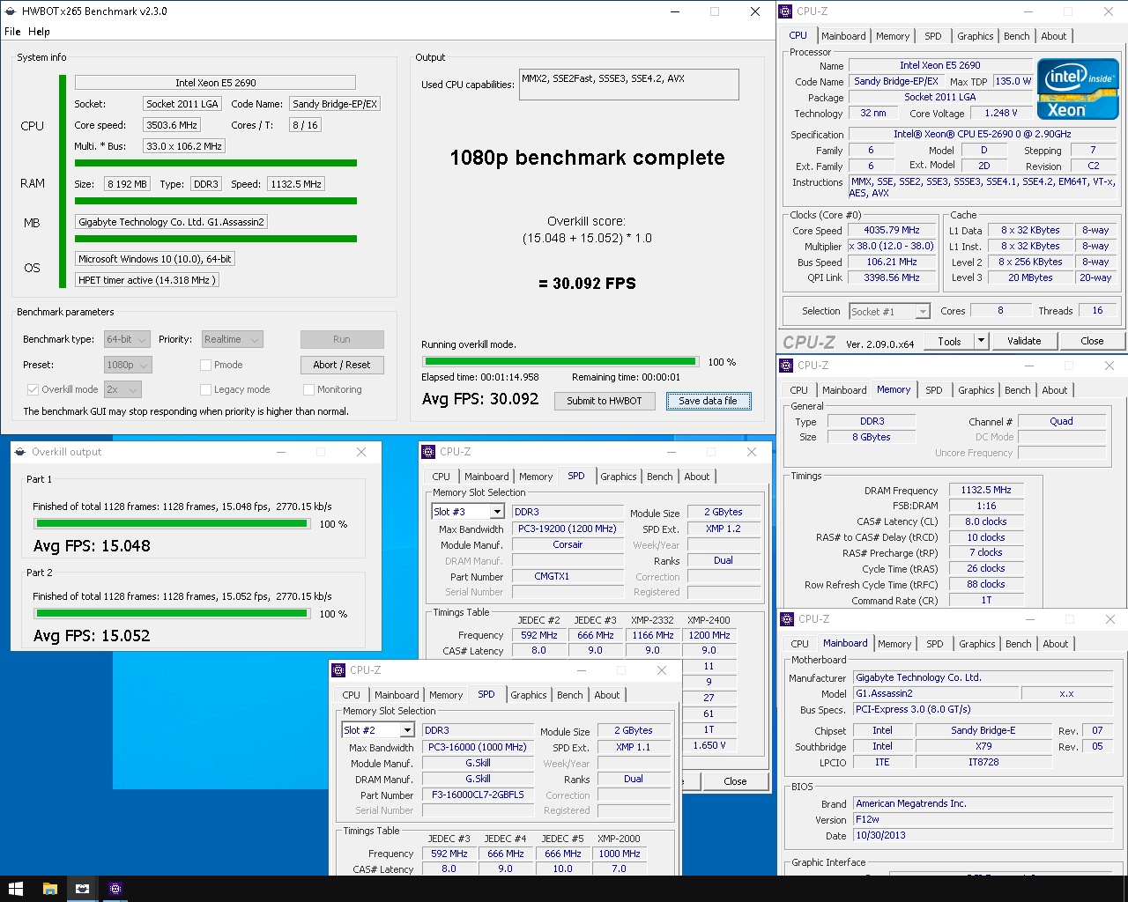Image resolution: width=1128 pixels, height=902 pixels.
Task: Click the Slot #3 SPD window title icon
Action: point(428,452)
